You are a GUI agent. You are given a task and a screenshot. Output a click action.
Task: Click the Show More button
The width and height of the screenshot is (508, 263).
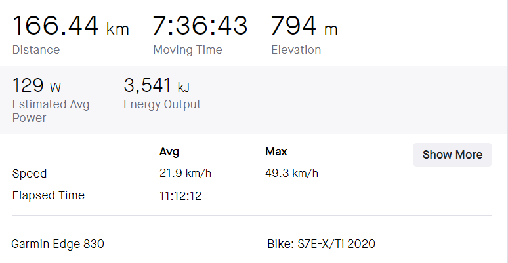click(452, 155)
